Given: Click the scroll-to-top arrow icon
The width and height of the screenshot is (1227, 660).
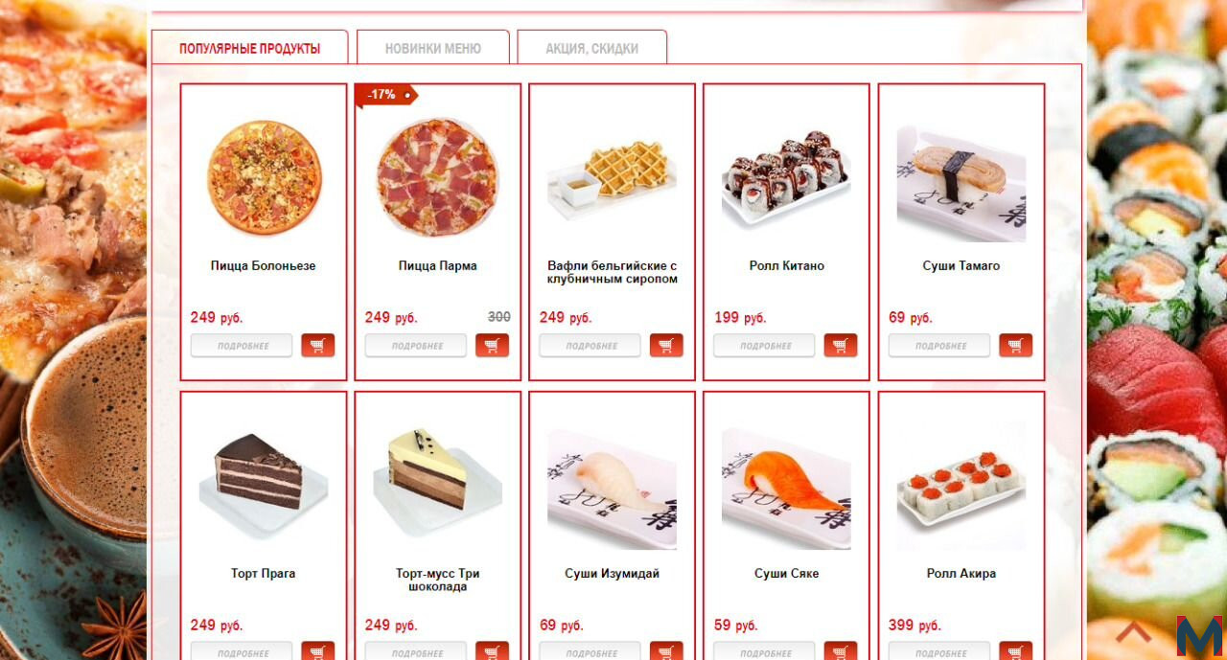Looking at the screenshot, I should coord(1133,632).
